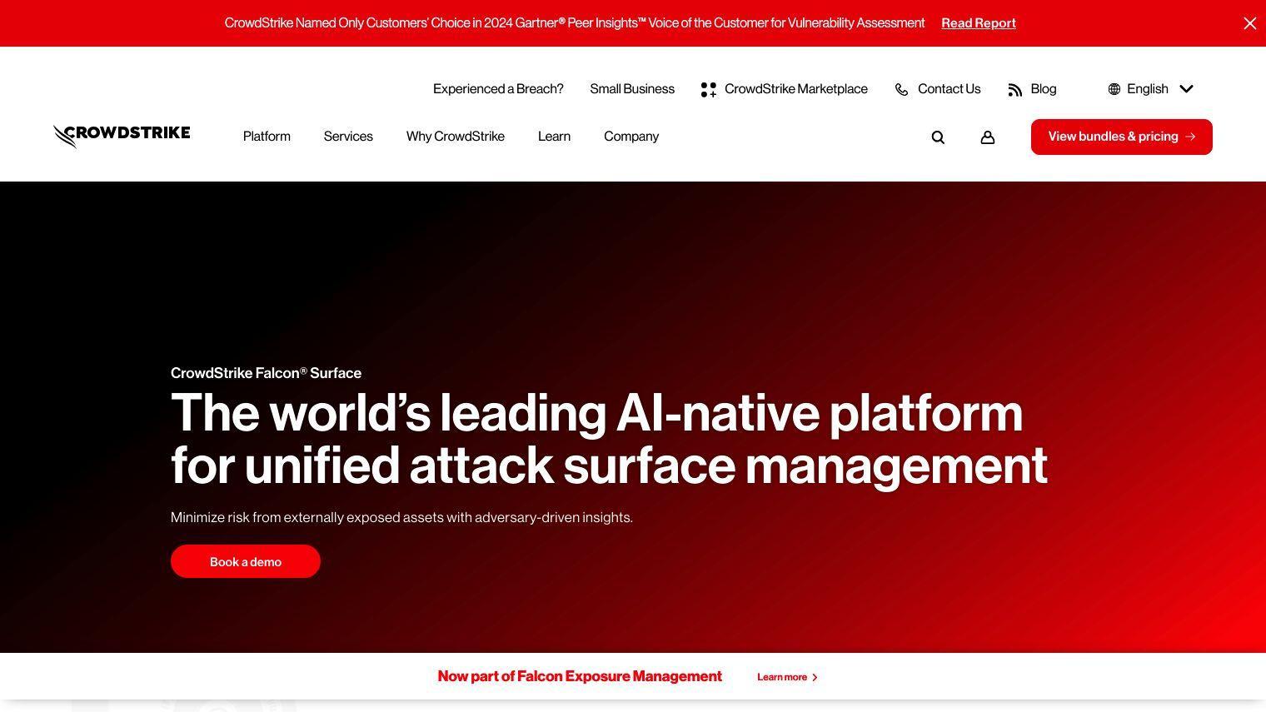Click View bundles & pricing button
This screenshot has height=712, width=1266.
click(x=1122, y=137)
